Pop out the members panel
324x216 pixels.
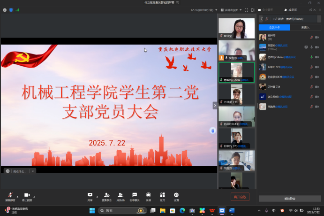[x=310, y=10]
